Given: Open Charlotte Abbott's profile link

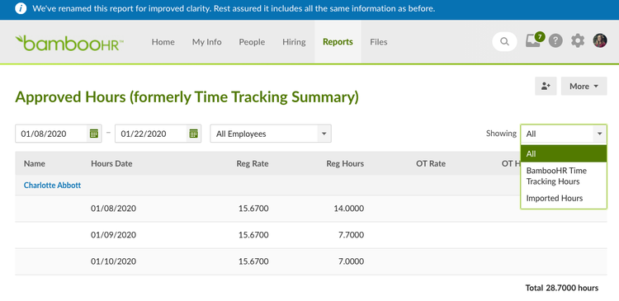Looking at the screenshot, I should (52, 185).
